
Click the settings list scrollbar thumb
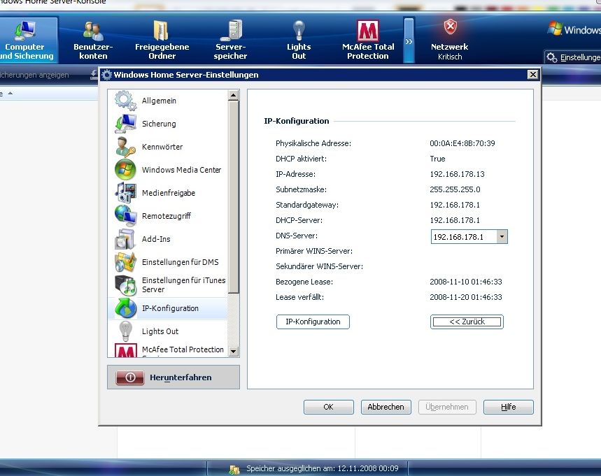(233, 197)
